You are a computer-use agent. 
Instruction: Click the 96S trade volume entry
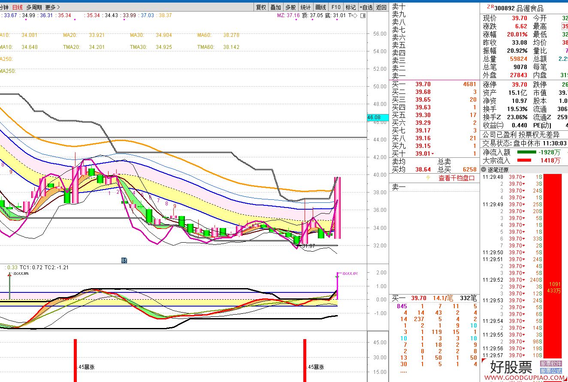click(x=538, y=342)
